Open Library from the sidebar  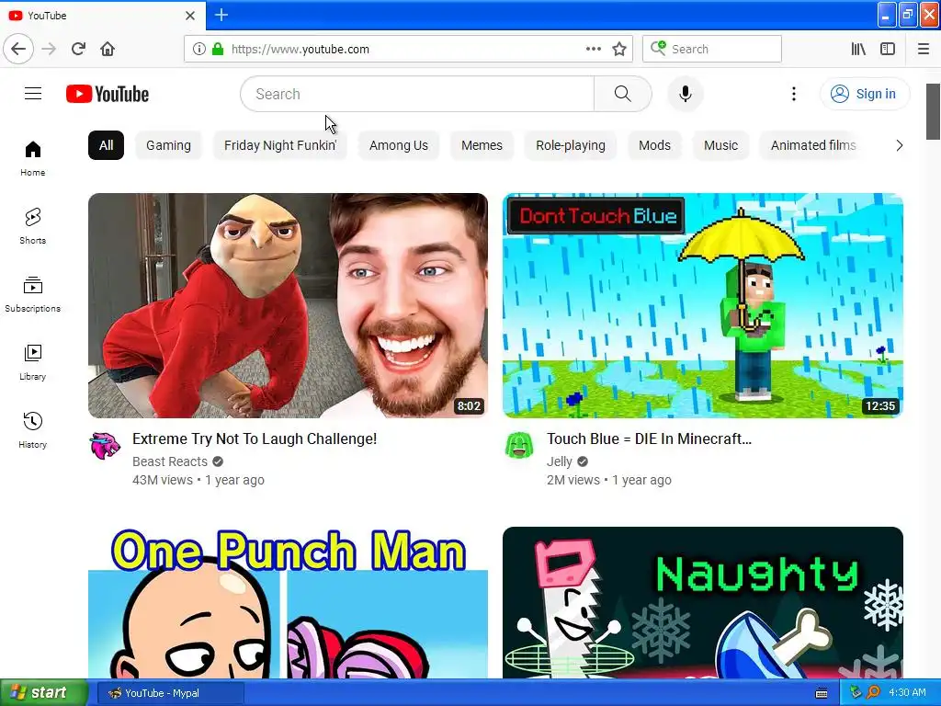pyautogui.click(x=32, y=362)
